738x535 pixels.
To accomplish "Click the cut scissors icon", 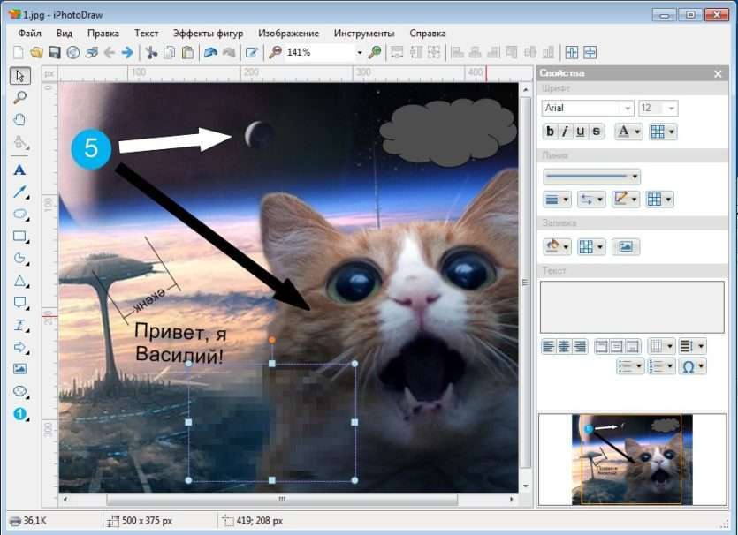I will pyautogui.click(x=150, y=52).
